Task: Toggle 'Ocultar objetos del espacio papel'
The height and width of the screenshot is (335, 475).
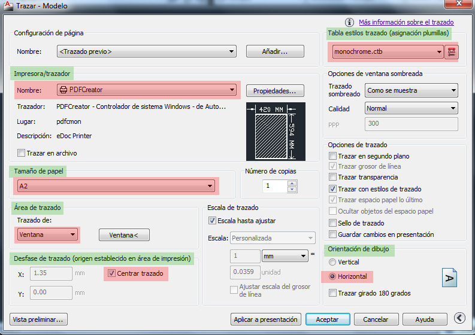Action: click(332, 211)
